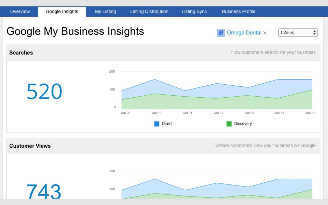
Task: Go to the Listing Sync tab
Action: [194, 12]
